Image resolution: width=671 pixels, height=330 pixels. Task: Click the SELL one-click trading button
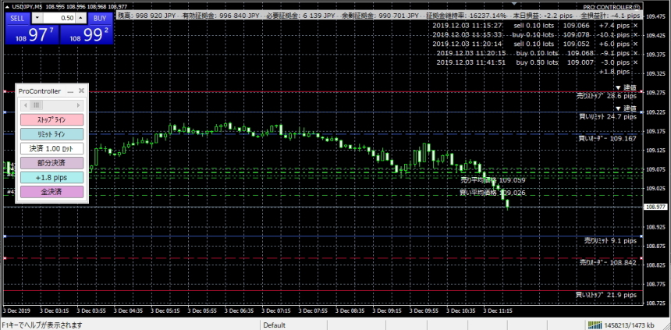click(17, 19)
